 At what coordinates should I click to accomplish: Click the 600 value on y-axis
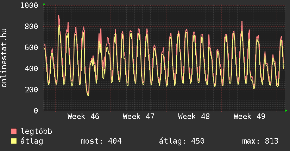31,48
